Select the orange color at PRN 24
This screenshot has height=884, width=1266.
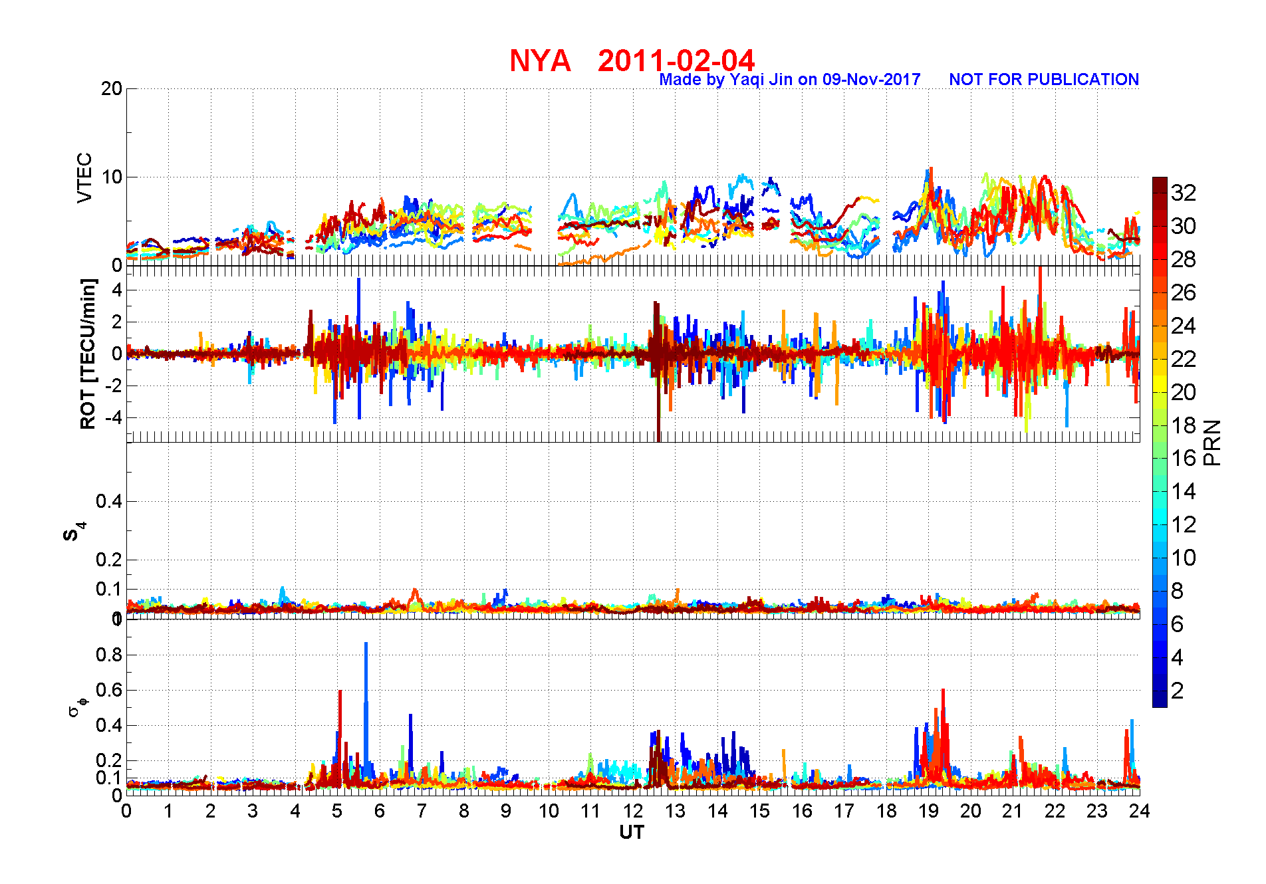1160,326
